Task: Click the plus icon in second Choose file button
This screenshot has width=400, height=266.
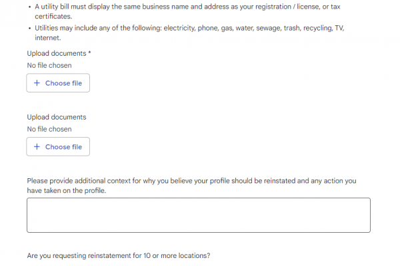Action: 37,147
